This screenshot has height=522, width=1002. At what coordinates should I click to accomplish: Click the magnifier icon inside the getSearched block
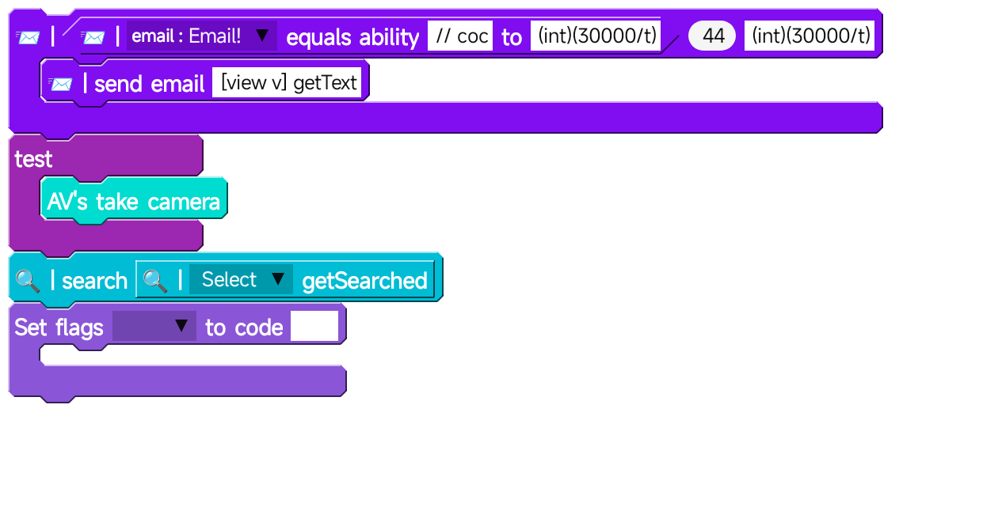[x=154, y=280]
